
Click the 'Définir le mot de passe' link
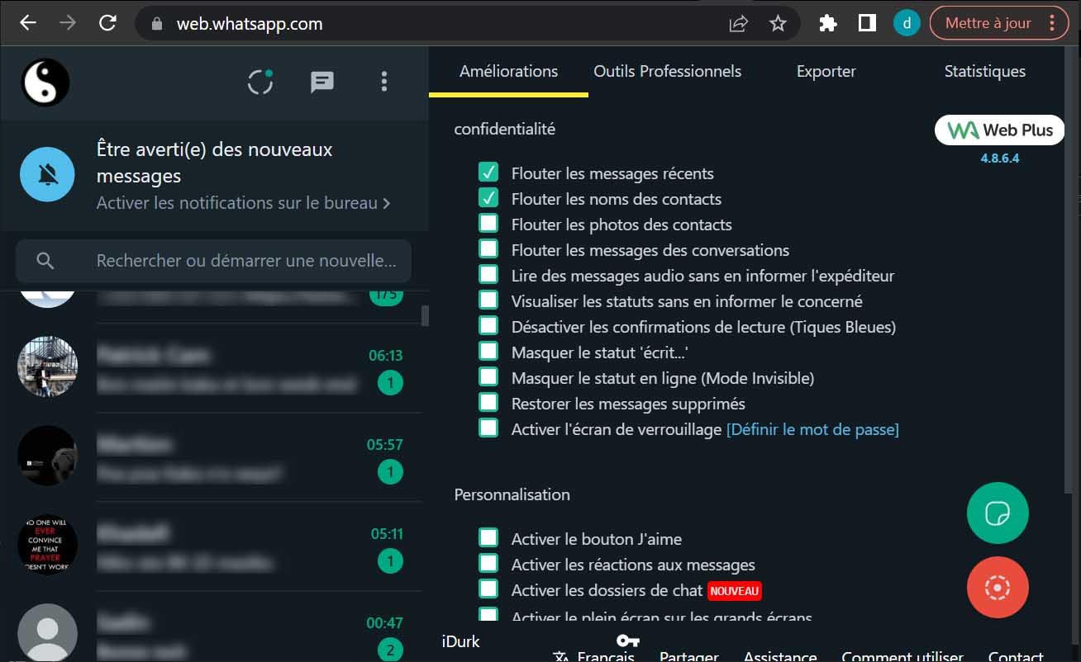812,429
